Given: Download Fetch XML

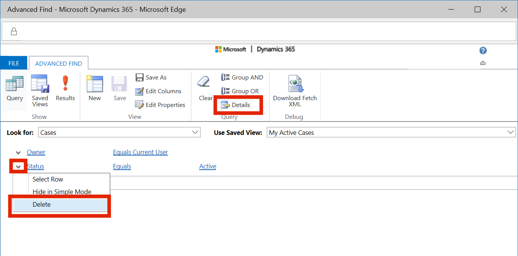Looking at the screenshot, I should 295,91.
